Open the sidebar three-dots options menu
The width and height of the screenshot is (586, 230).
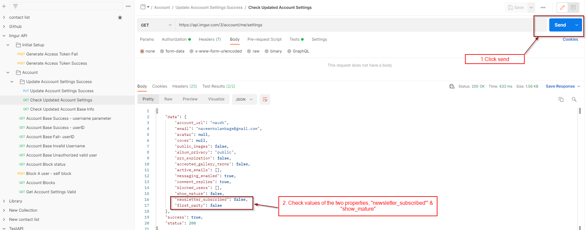pyautogui.click(x=128, y=6)
